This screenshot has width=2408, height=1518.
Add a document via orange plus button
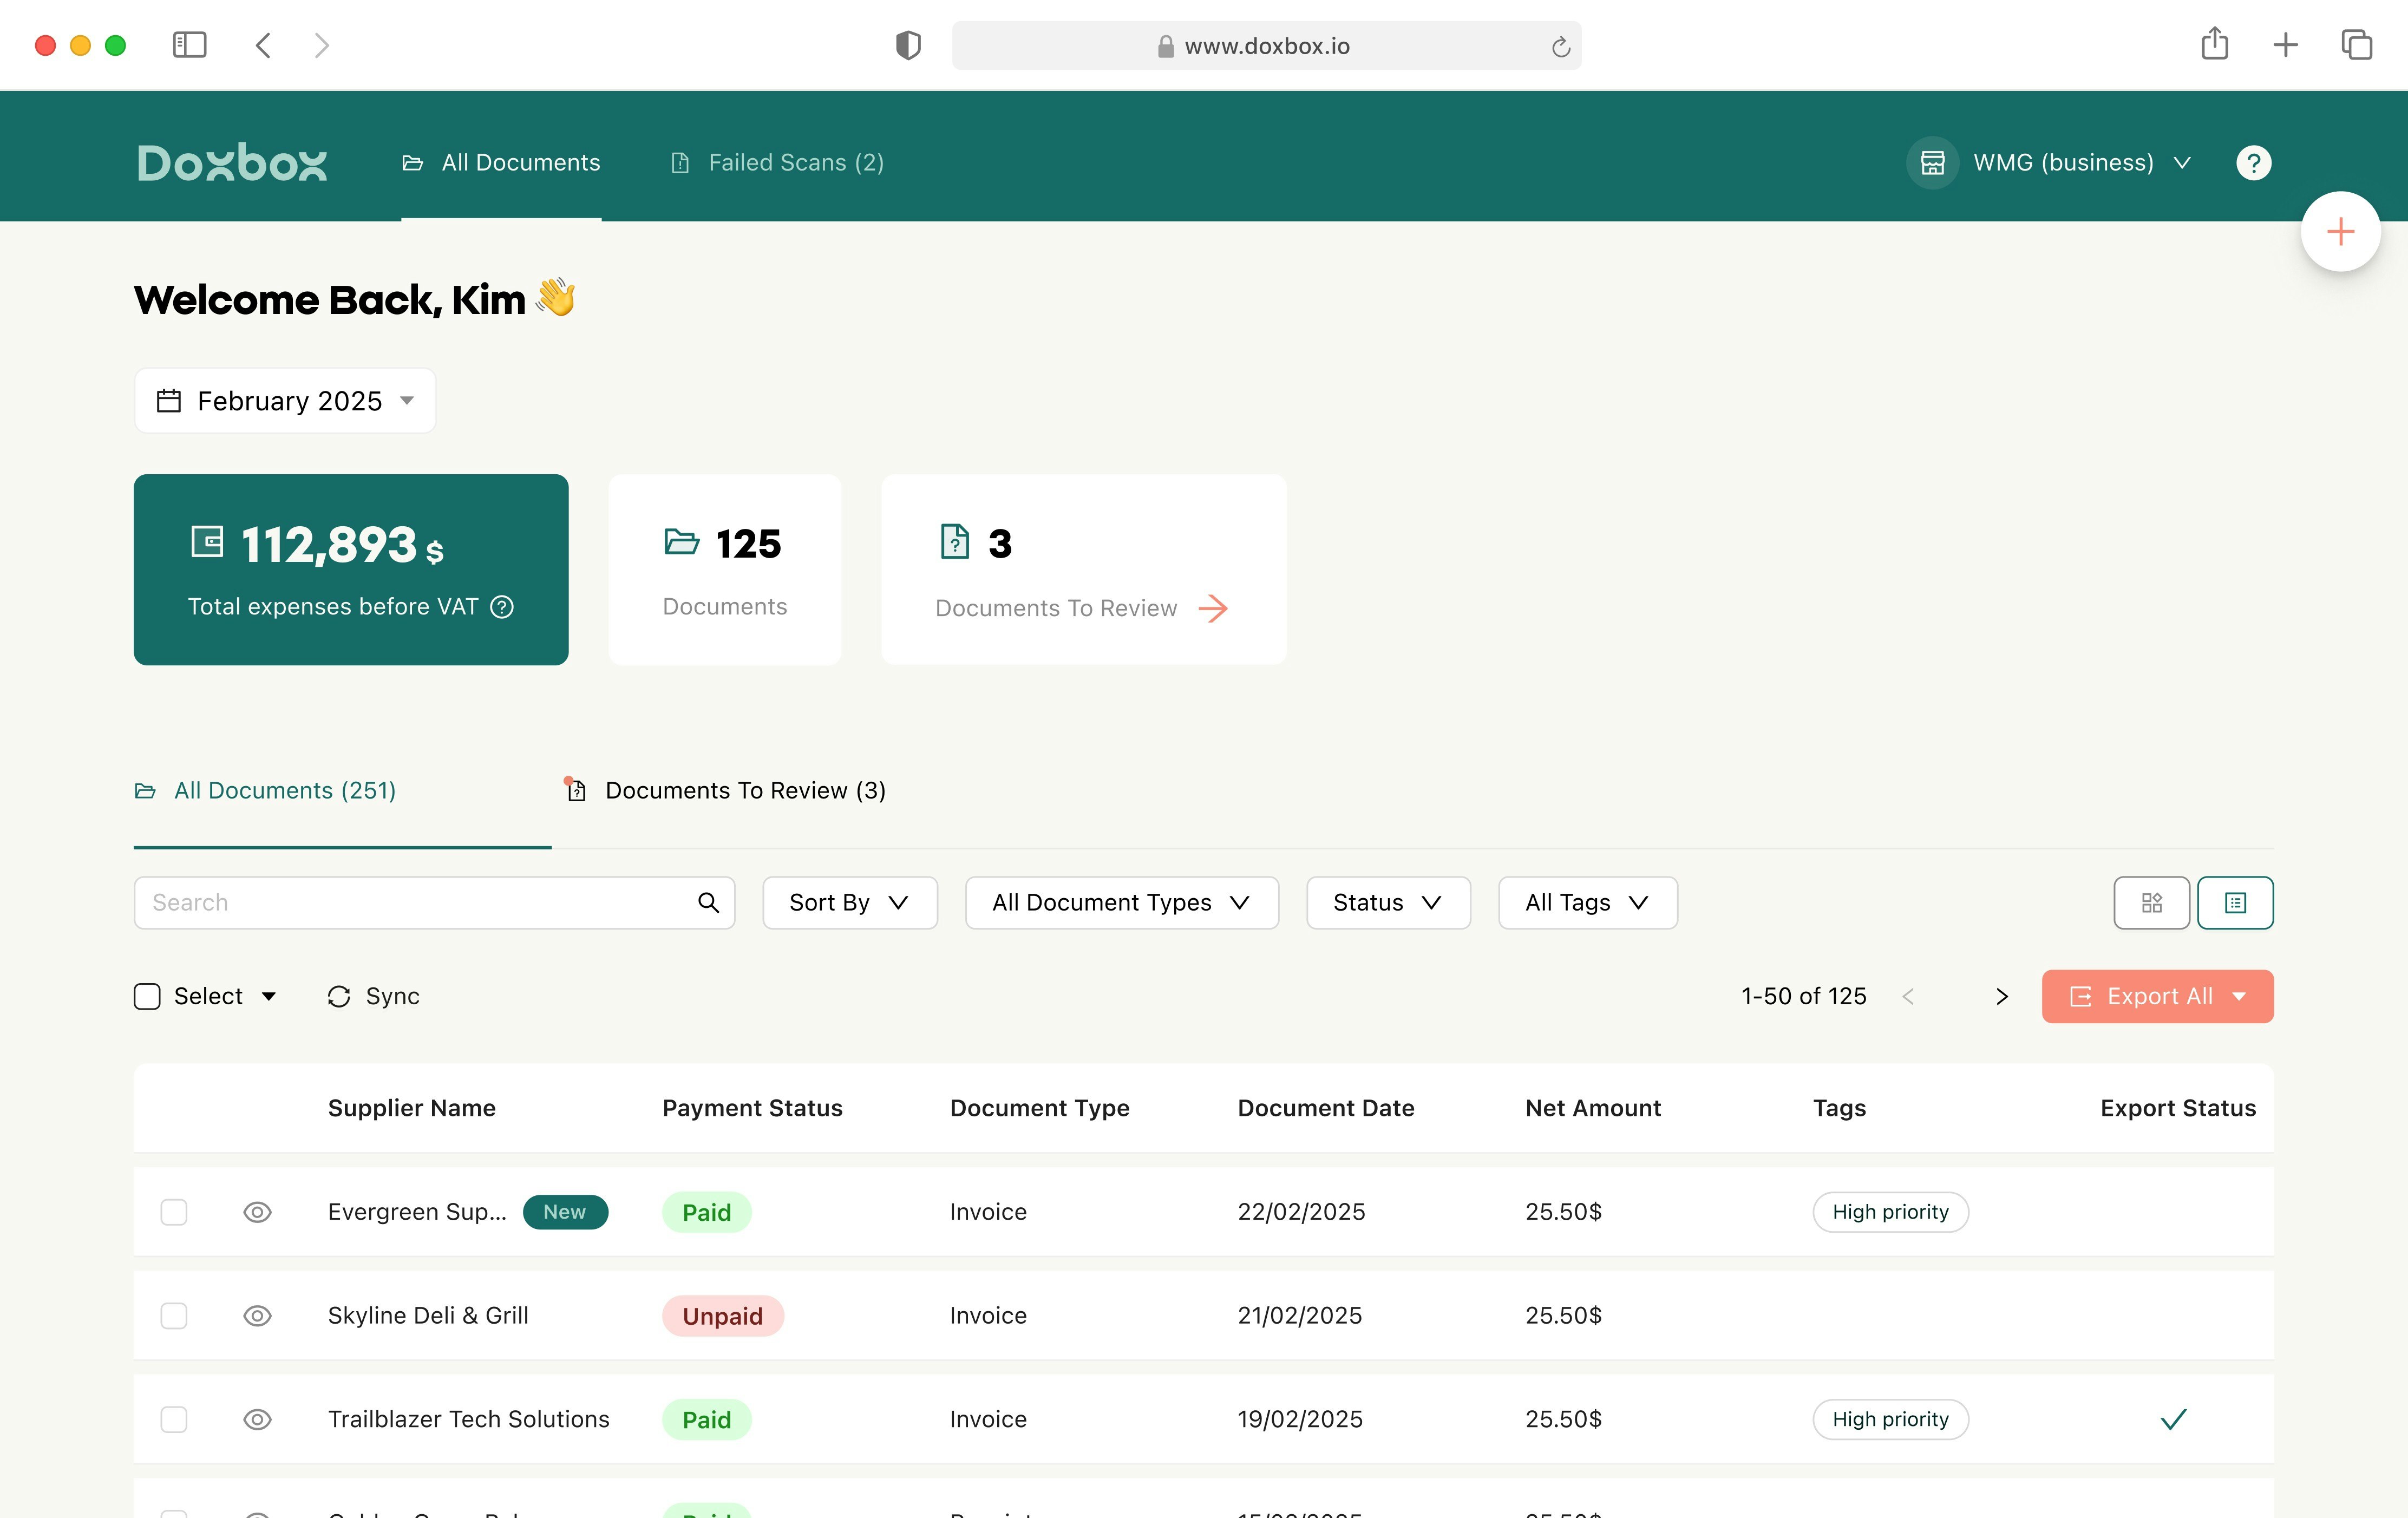coord(2340,231)
